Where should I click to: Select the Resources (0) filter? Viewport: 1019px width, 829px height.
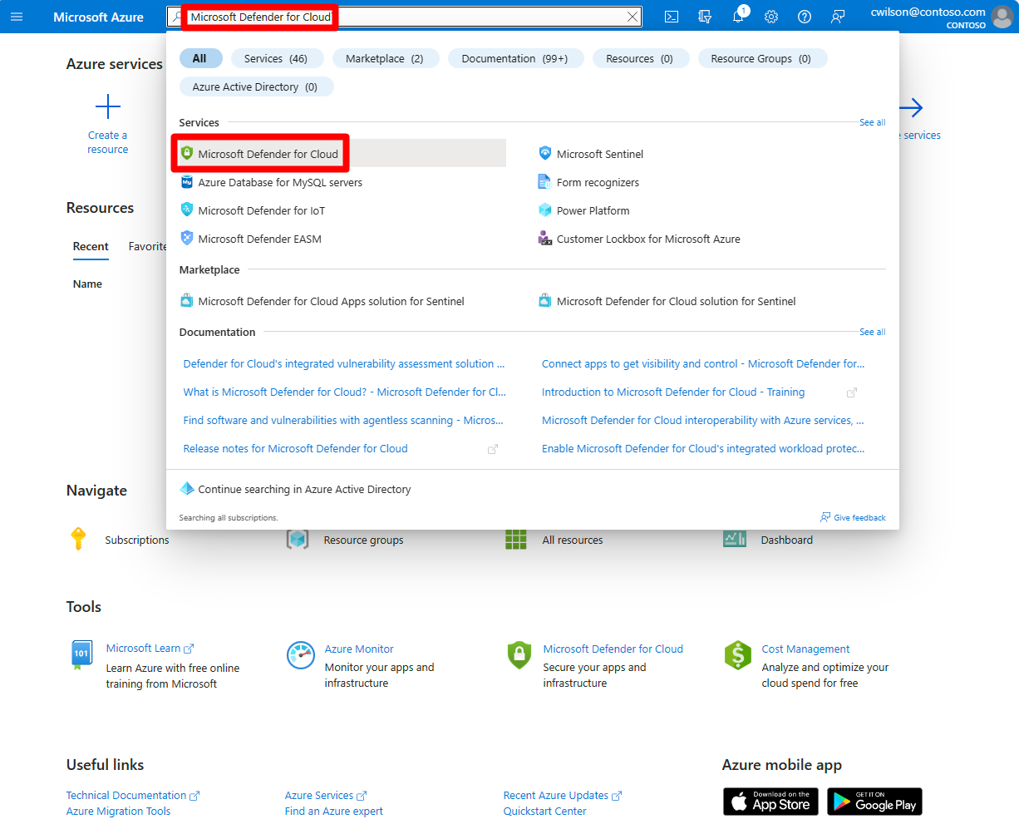click(x=639, y=58)
